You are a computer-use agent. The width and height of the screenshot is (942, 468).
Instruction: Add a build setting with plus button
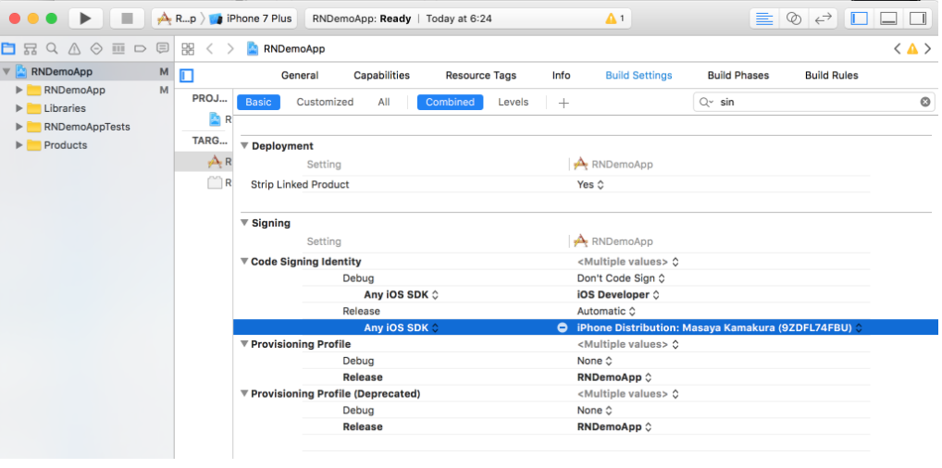click(x=564, y=103)
